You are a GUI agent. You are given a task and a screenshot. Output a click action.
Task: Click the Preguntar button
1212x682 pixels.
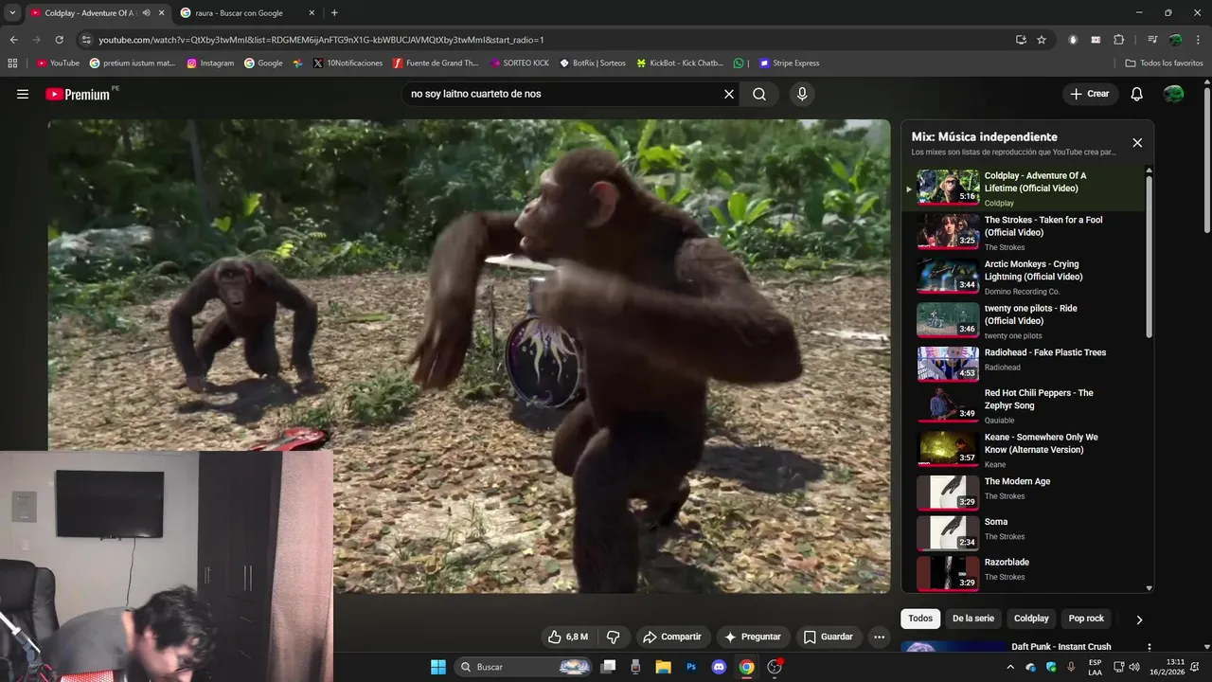tap(752, 637)
